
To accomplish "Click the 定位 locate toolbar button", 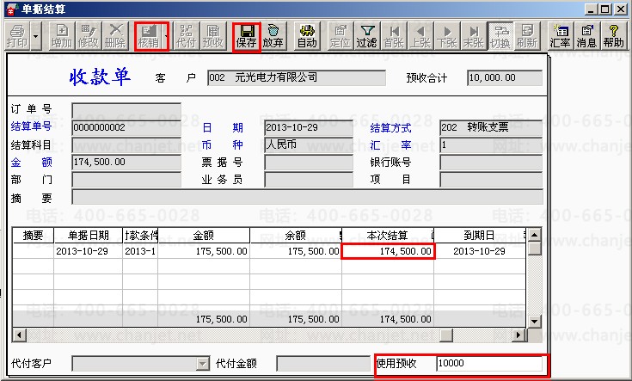I will (341, 36).
